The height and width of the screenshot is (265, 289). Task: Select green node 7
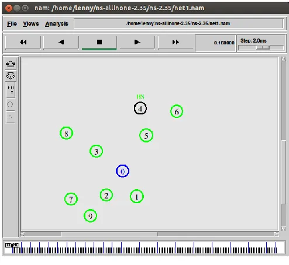tap(71, 199)
